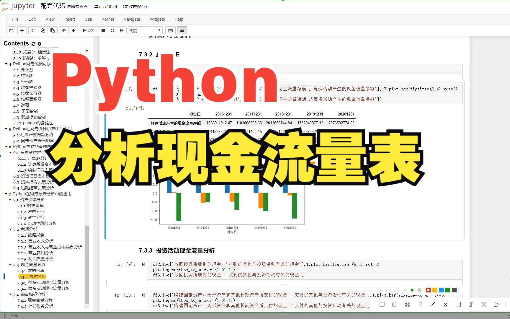Collapse section 7.2 利润分析

pos(10,229)
